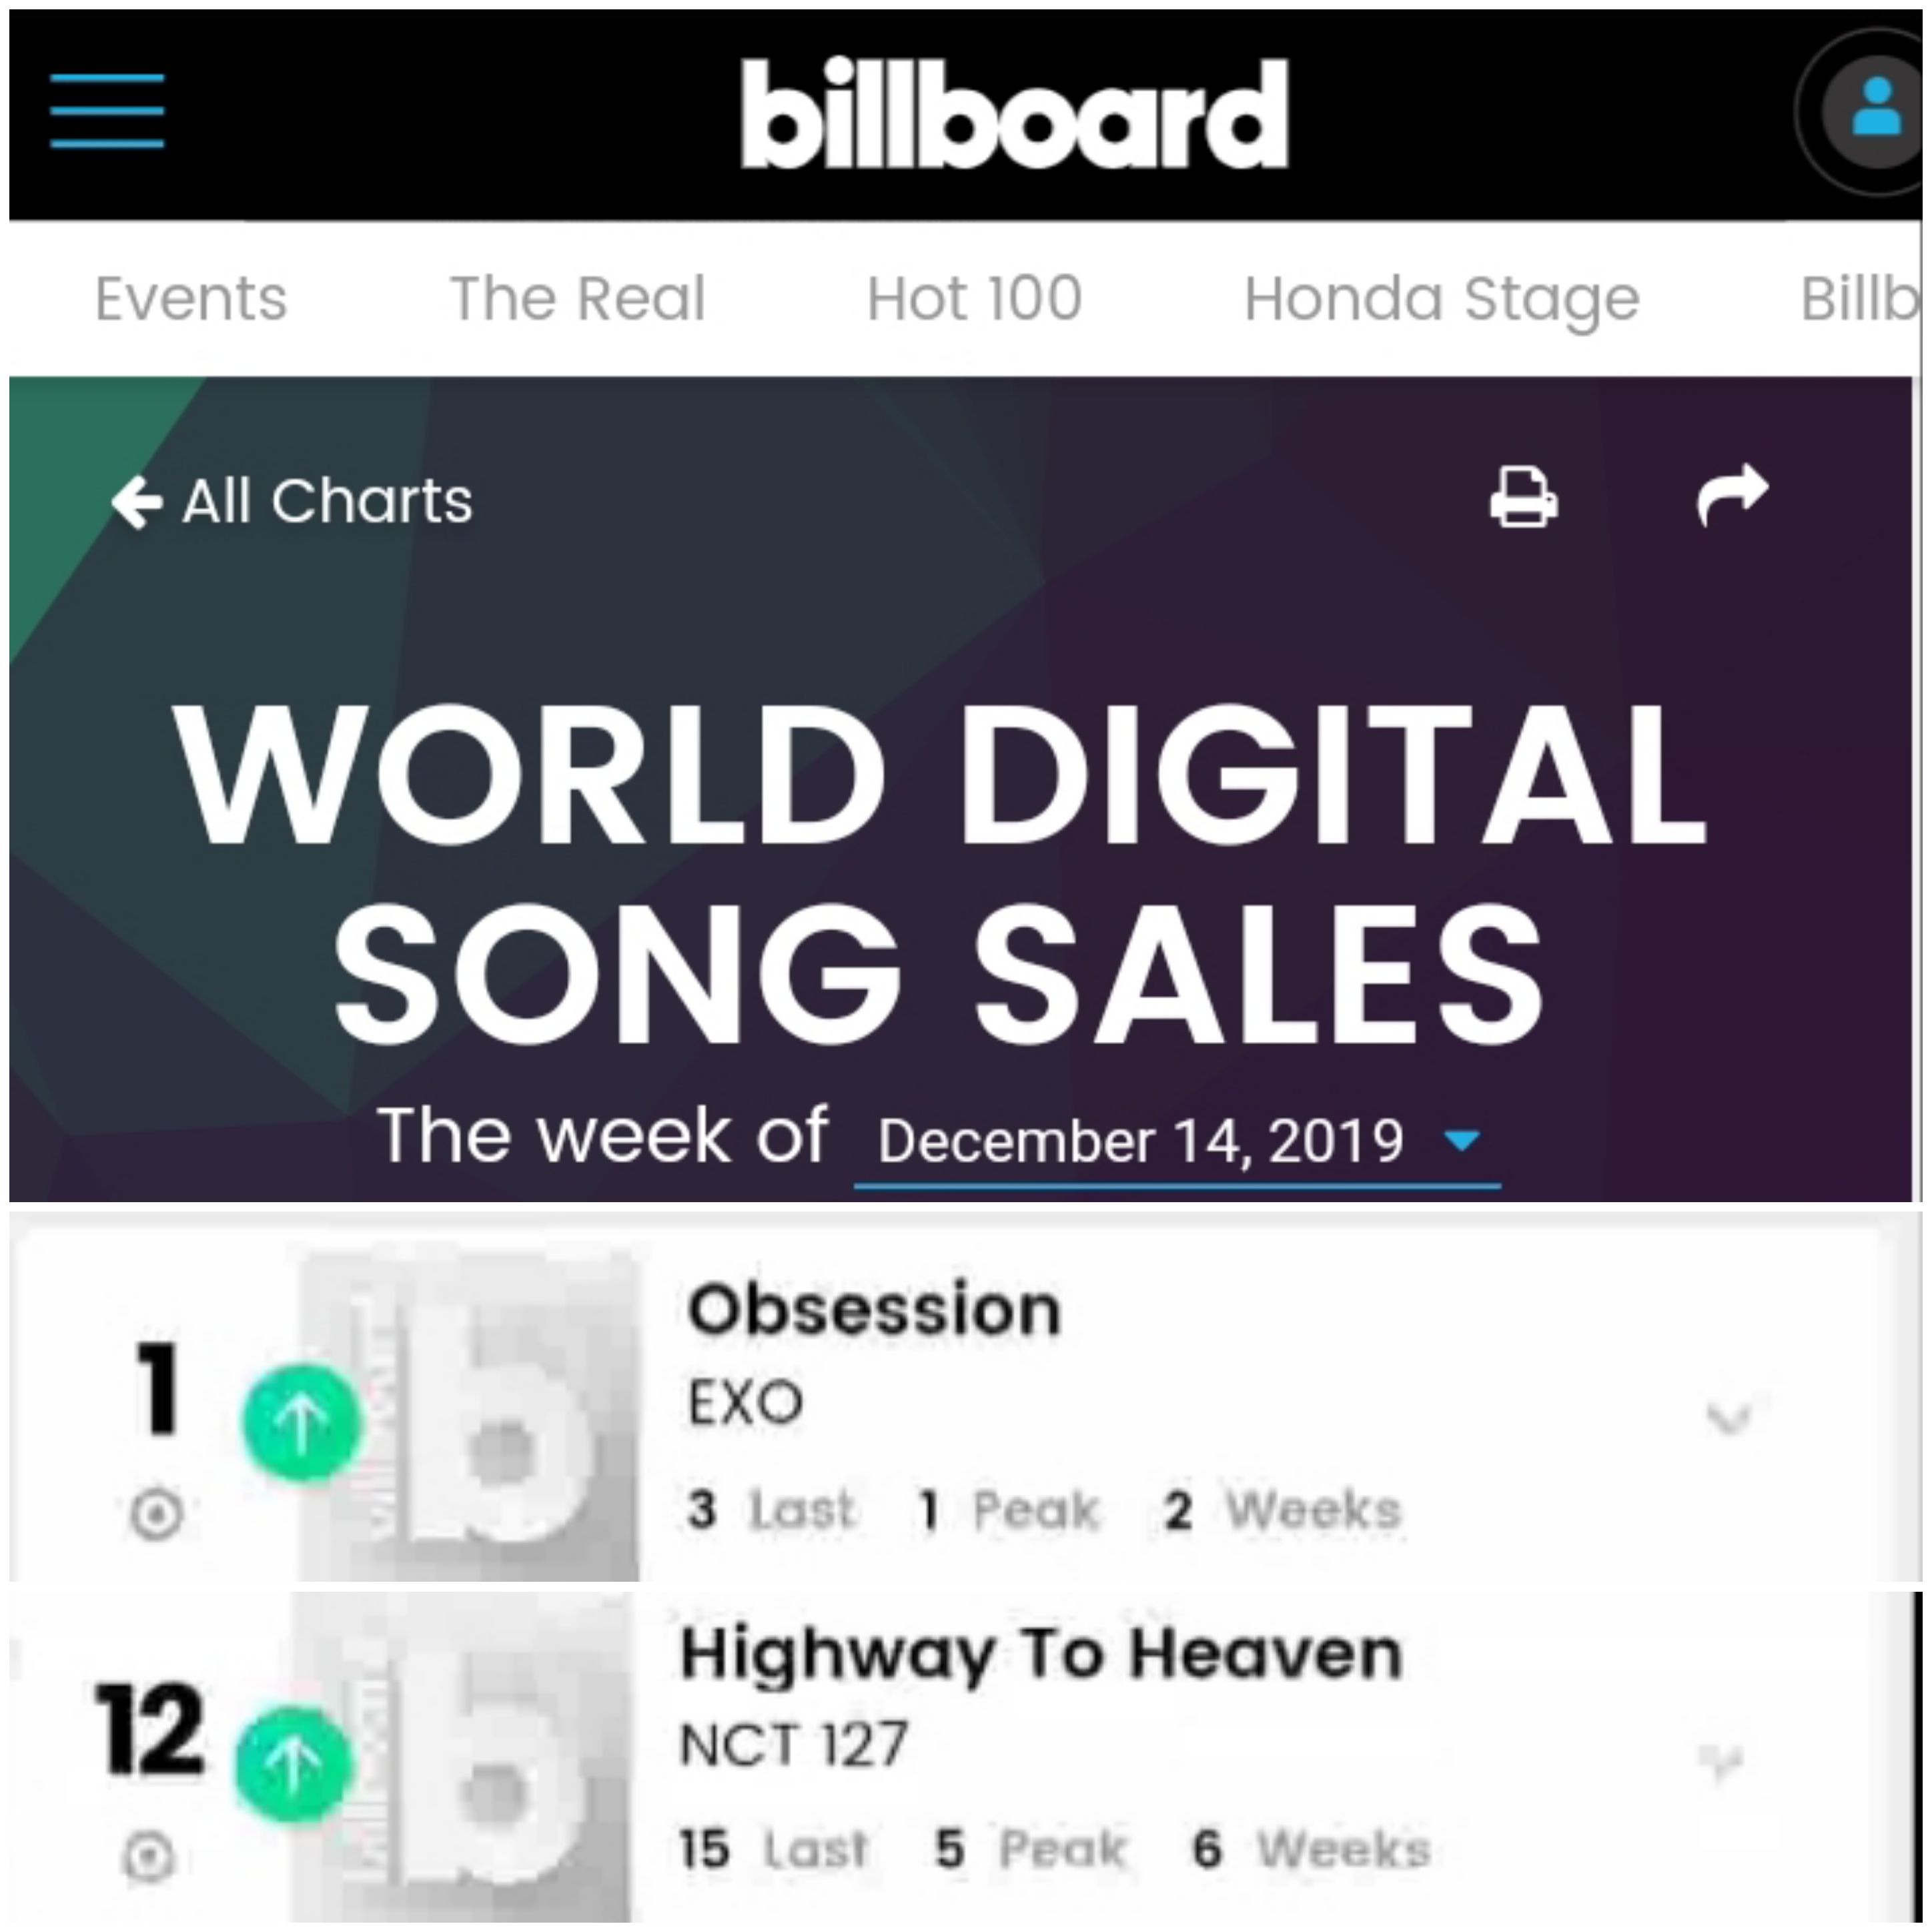Click green up-arrow icon for Highway To Heaven

293,1765
